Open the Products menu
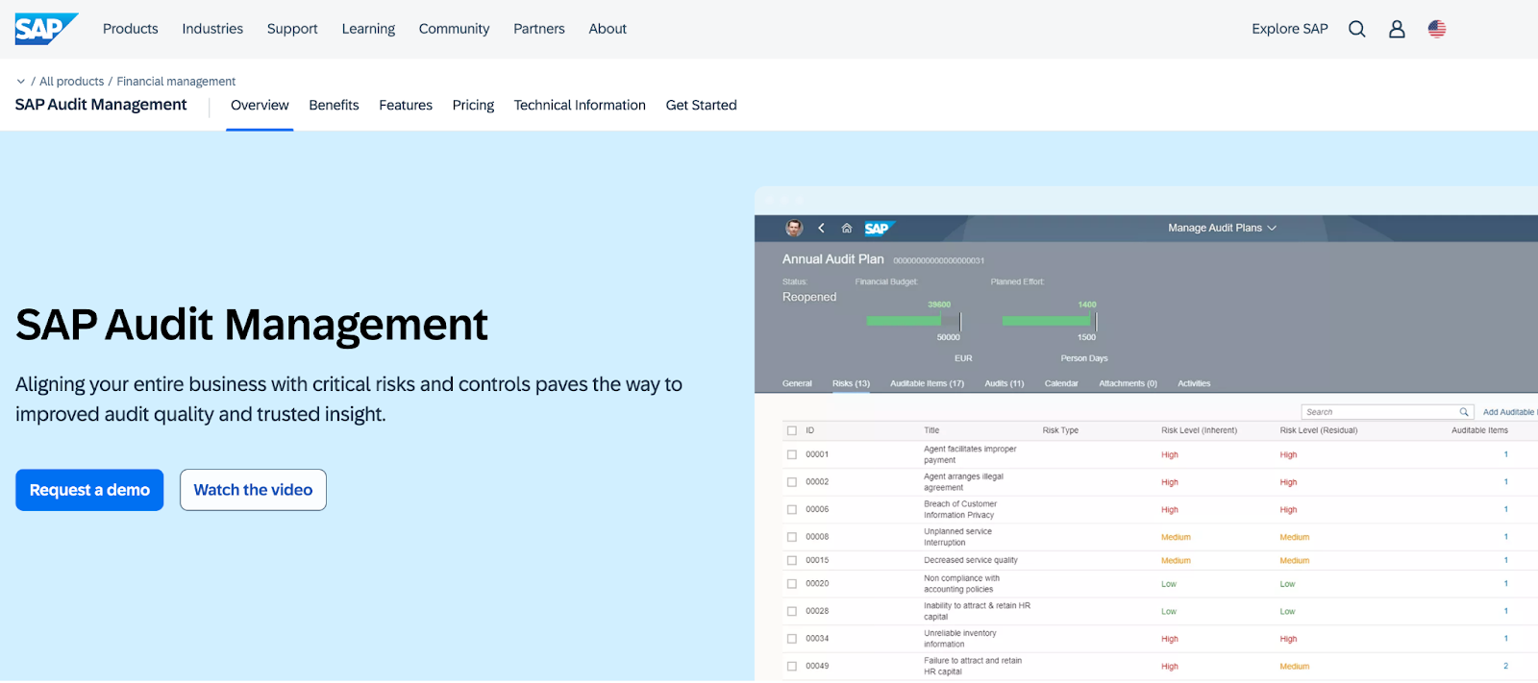The image size is (1538, 683). point(131,29)
